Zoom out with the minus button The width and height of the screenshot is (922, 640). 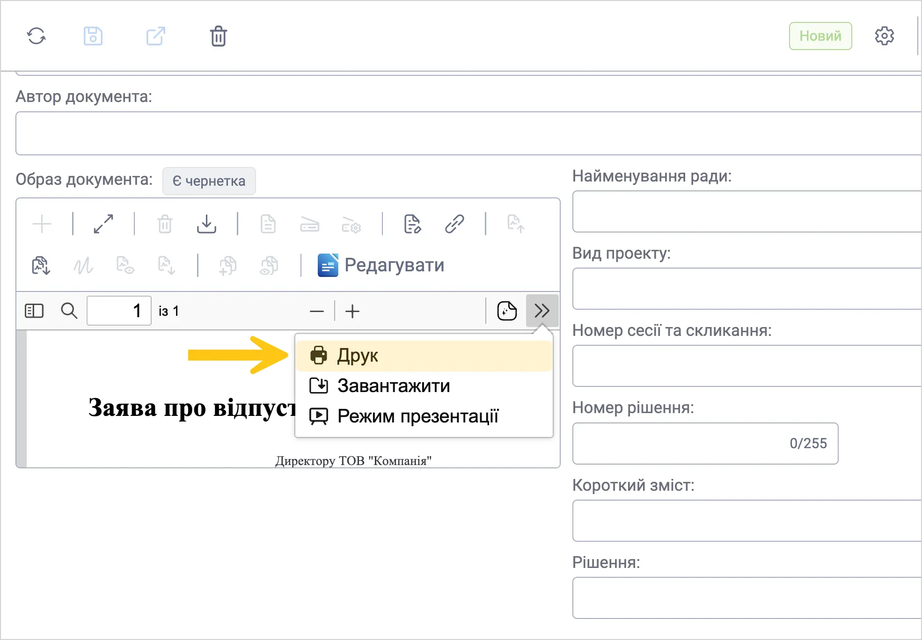[317, 311]
